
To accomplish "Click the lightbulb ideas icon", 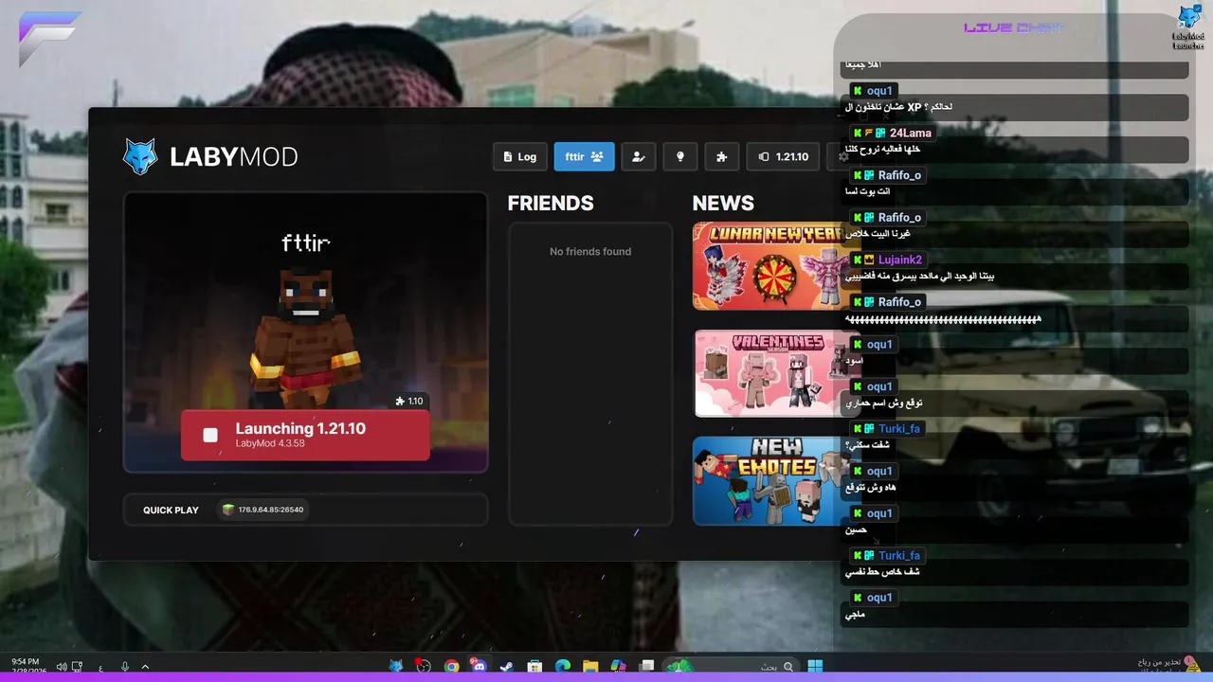I will [679, 156].
